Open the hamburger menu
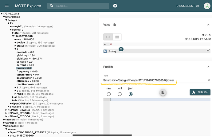The height and width of the screenshot is (137, 212). pos(7,6)
